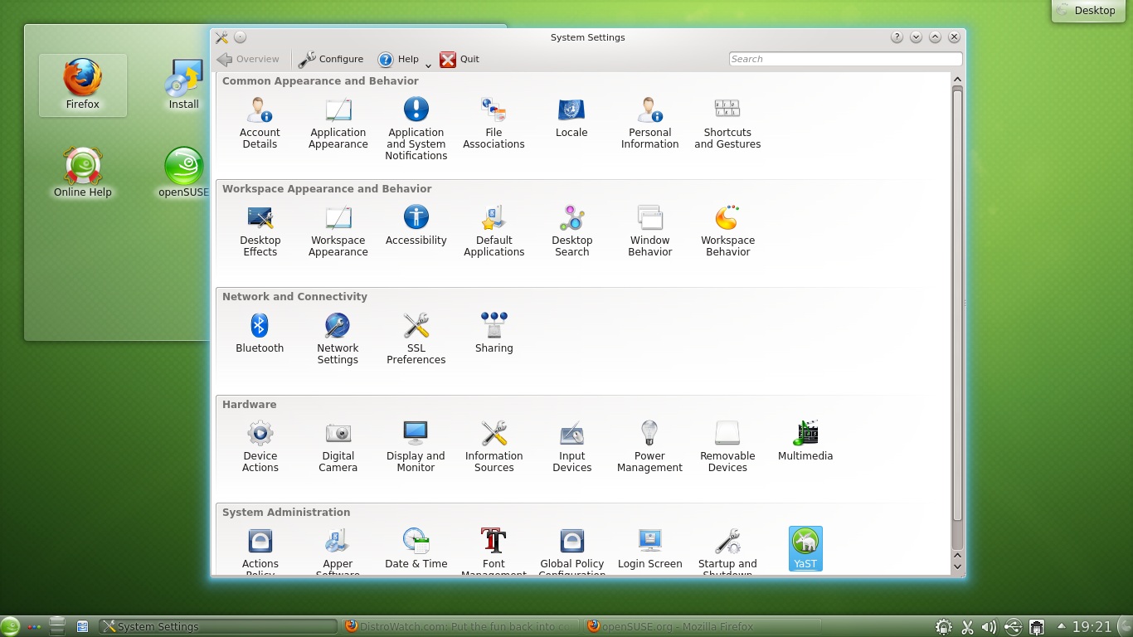Open Apper Software module

(x=338, y=550)
